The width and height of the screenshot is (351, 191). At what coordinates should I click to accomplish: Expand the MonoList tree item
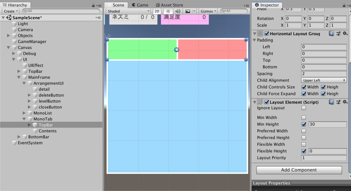[24, 113]
